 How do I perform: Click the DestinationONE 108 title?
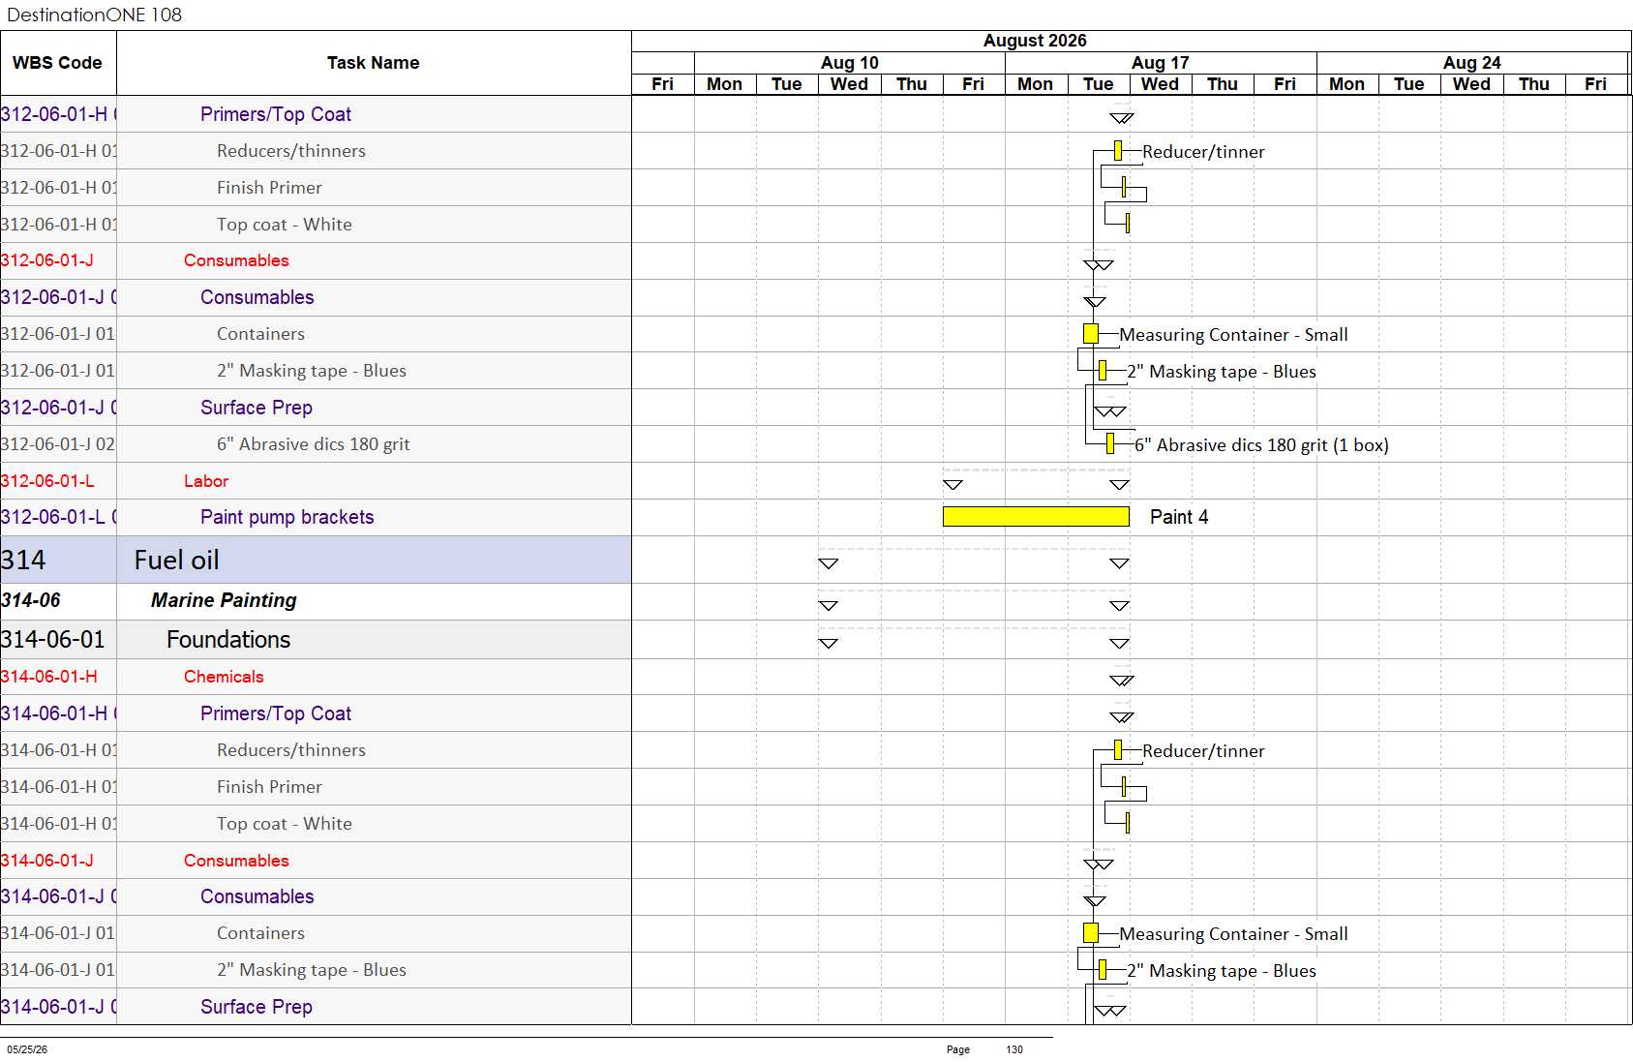point(95,15)
